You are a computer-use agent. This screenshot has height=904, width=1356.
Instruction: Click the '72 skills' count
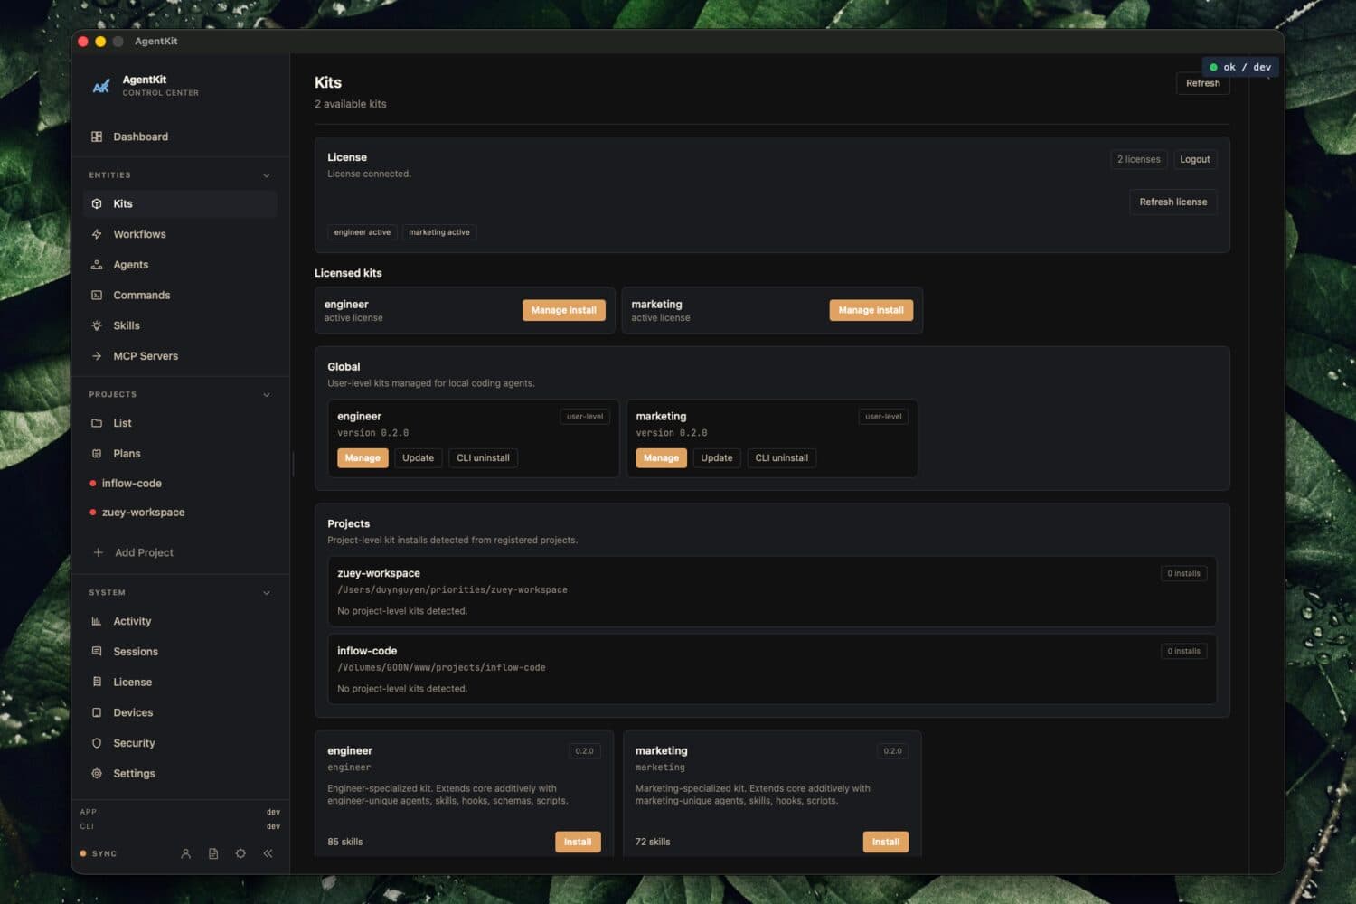[x=653, y=842]
